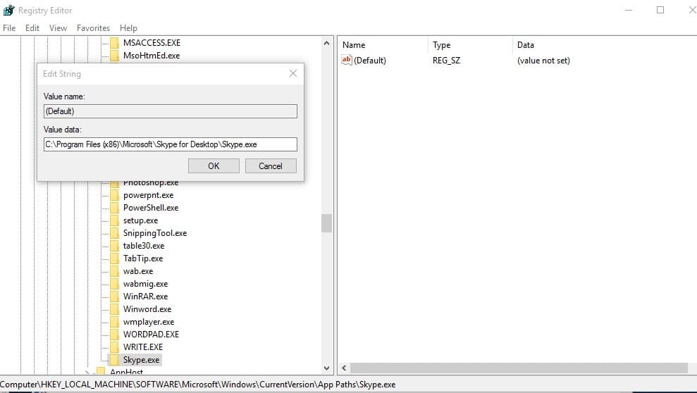This screenshot has height=393, width=697.
Task: Select the wab.exe folder icon
Action: (x=114, y=271)
